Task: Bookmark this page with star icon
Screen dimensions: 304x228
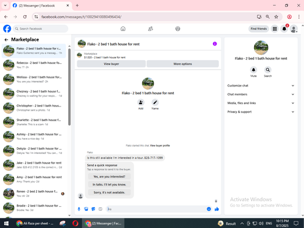Action: pyautogui.click(x=276, y=17)
